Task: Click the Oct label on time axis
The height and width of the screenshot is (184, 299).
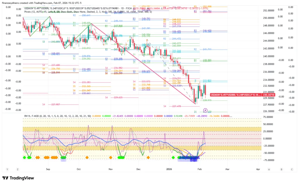Action: click(x=78, y=169)
